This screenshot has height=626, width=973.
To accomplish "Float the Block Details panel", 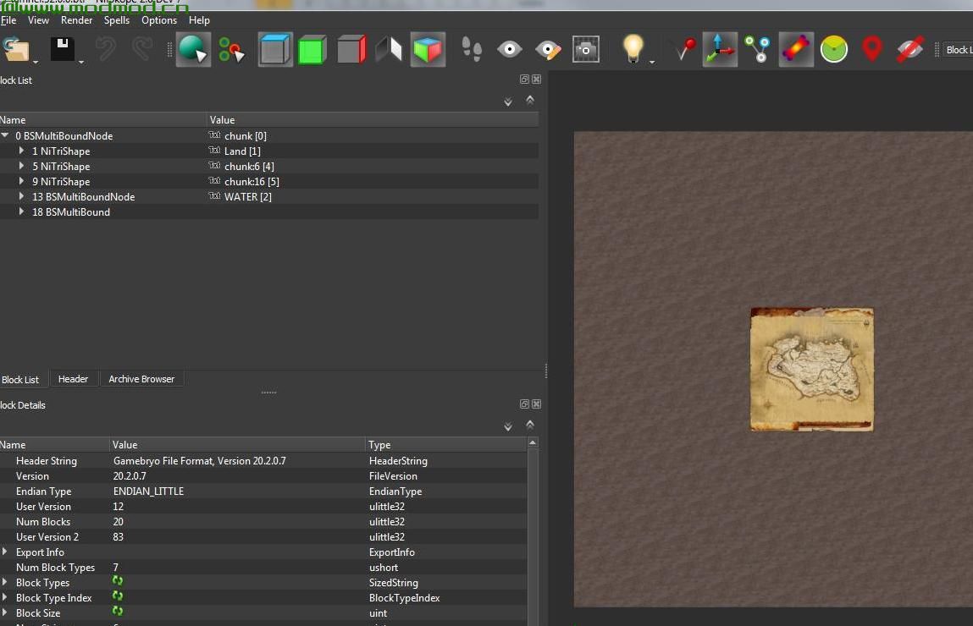I will [524, 404].
